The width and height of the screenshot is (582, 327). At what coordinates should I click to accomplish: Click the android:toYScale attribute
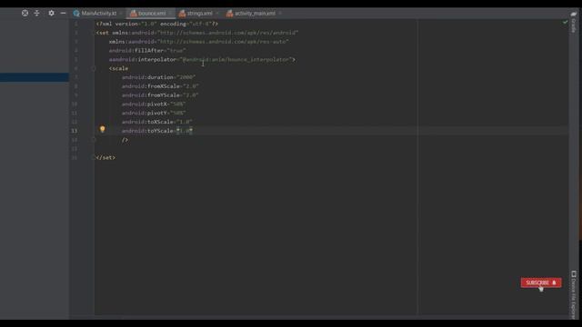(157, 131)
